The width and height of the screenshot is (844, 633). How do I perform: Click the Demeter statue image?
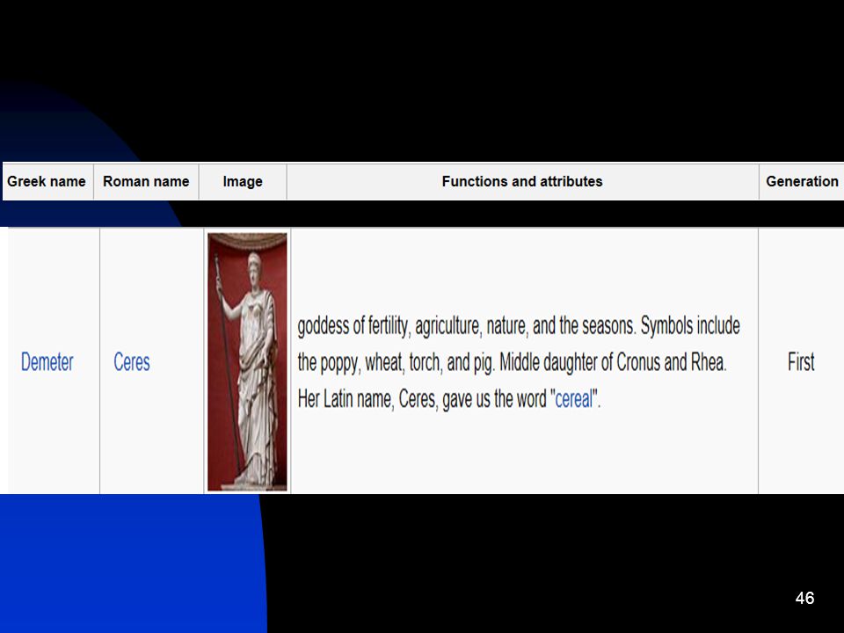point(247,361)
